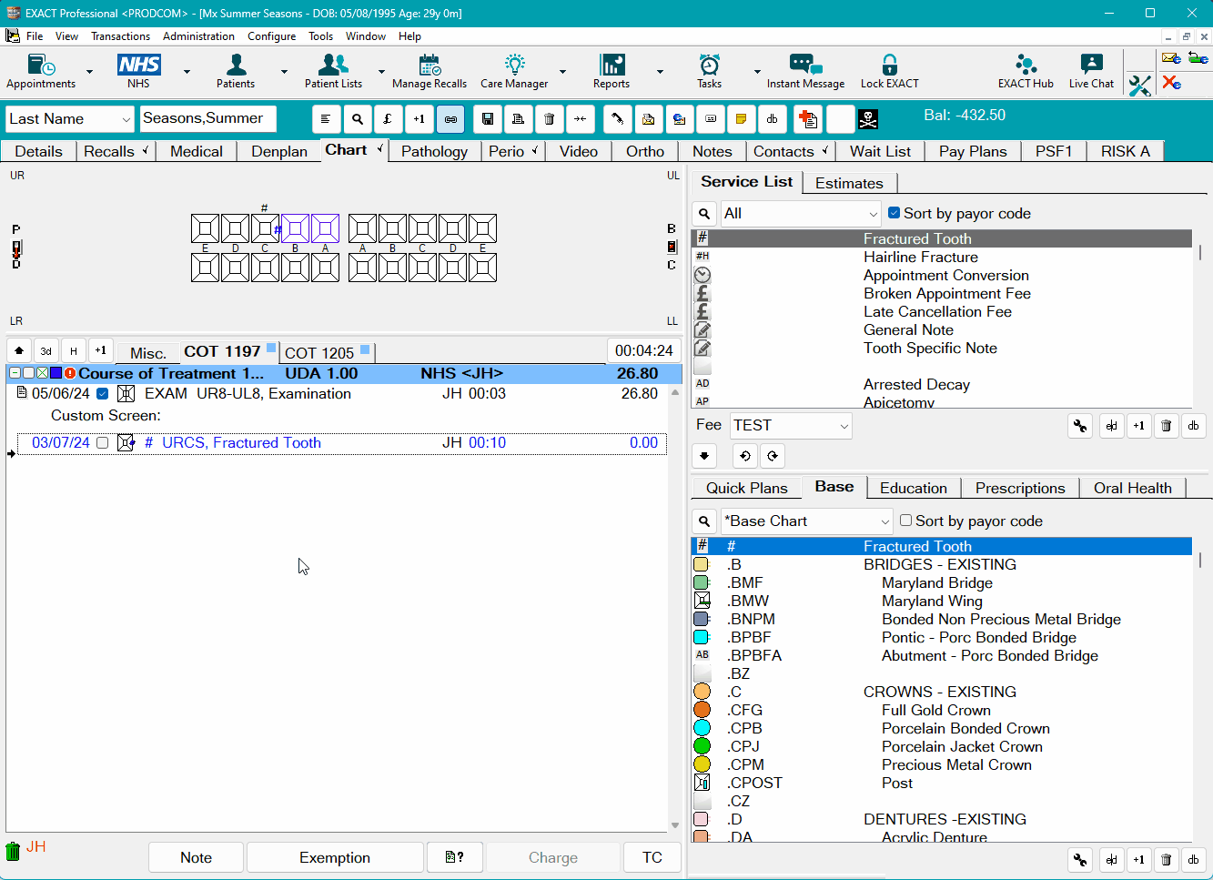Open the Quick Plans tab
Screen dimensions: 1213x880
click(x=746, y=488)
